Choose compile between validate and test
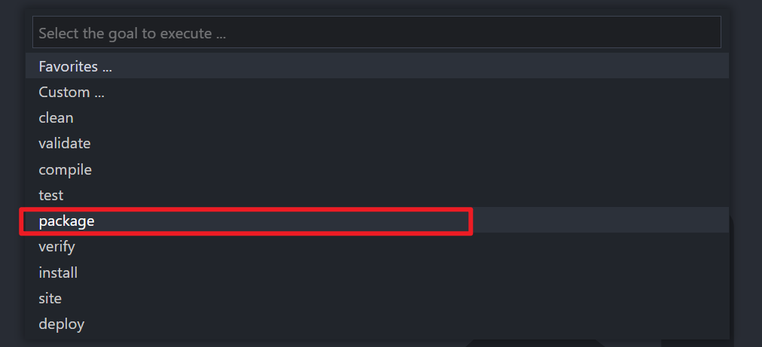 pos(66,169)
